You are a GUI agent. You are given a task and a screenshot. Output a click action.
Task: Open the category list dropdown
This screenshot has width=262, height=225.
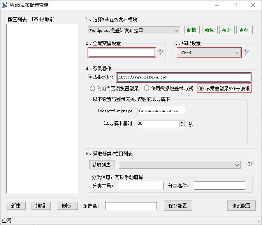click(x=237, y=165)
